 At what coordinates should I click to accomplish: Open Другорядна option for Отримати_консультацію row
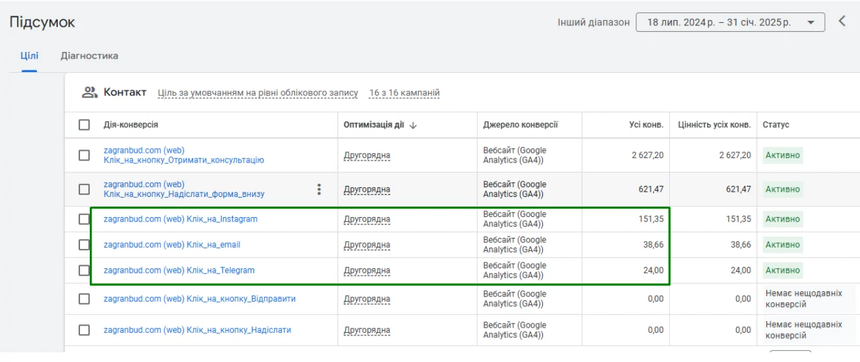[367, 156]
